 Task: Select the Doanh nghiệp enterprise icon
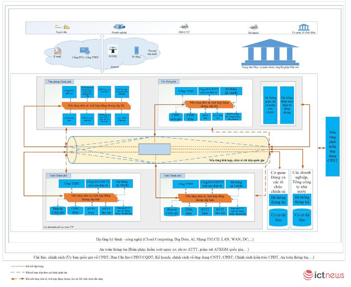tap(119, 26)
